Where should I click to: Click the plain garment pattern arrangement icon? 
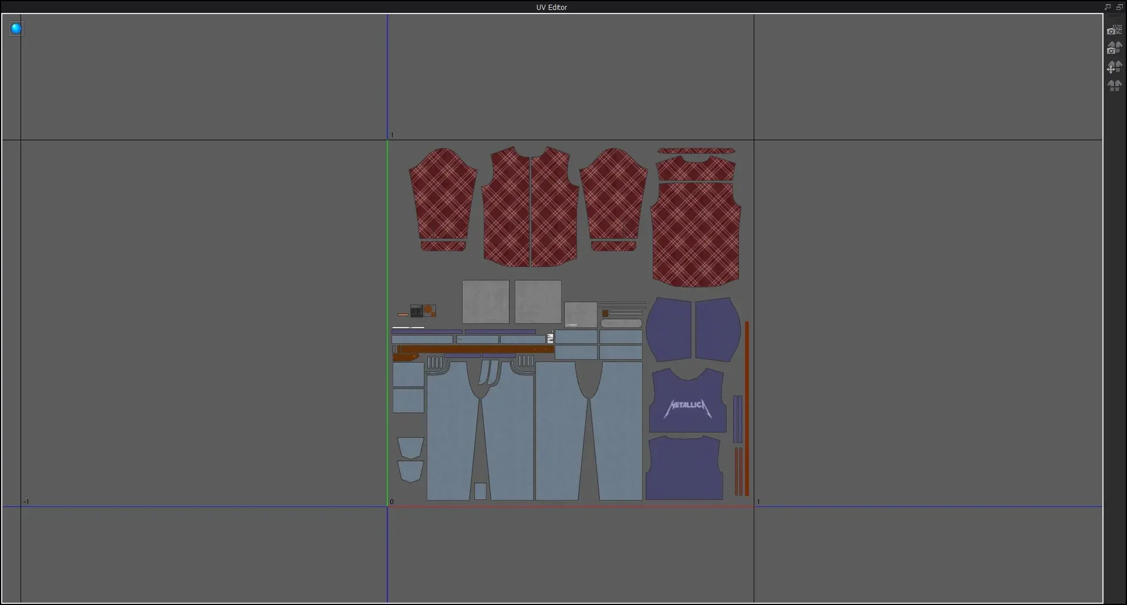1114,86
